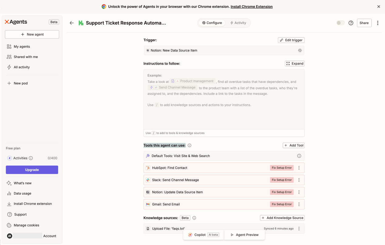The image size is (385, 245).
Task: Click the back arrow next to agent title
Action: click(72, 23)
